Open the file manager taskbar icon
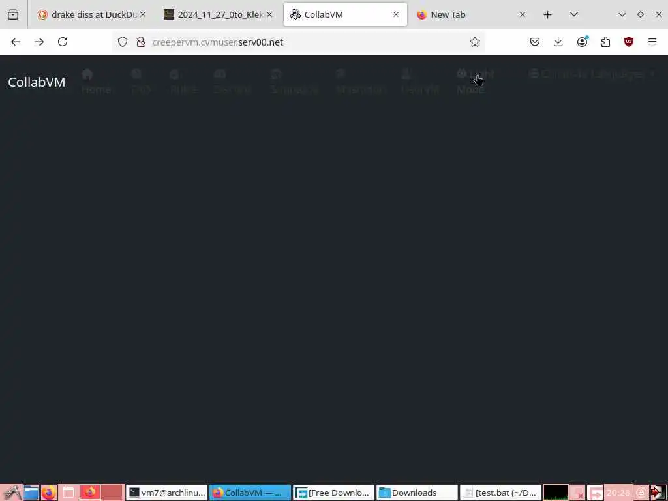This screenshot has height=501, width=668. (x=31, y=493)
